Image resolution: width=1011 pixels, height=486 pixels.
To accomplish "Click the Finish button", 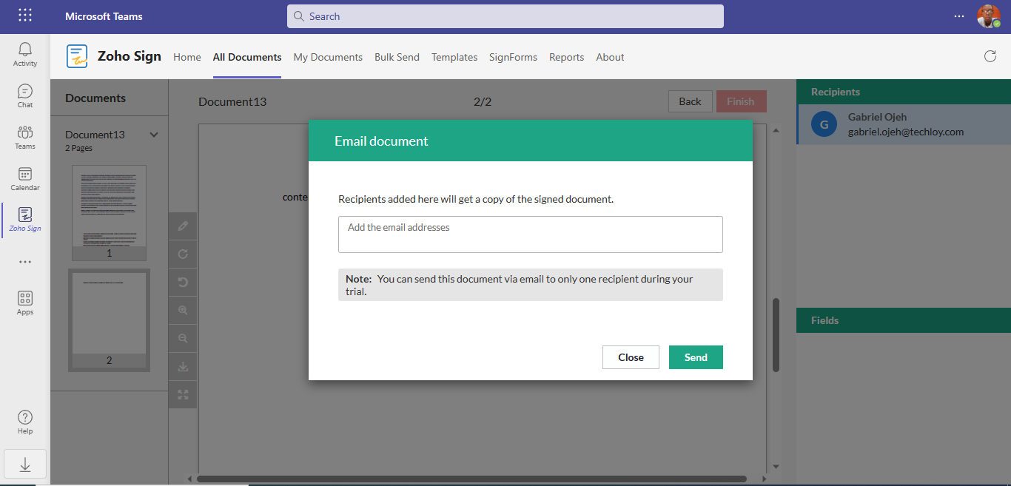I will point(741,101).
